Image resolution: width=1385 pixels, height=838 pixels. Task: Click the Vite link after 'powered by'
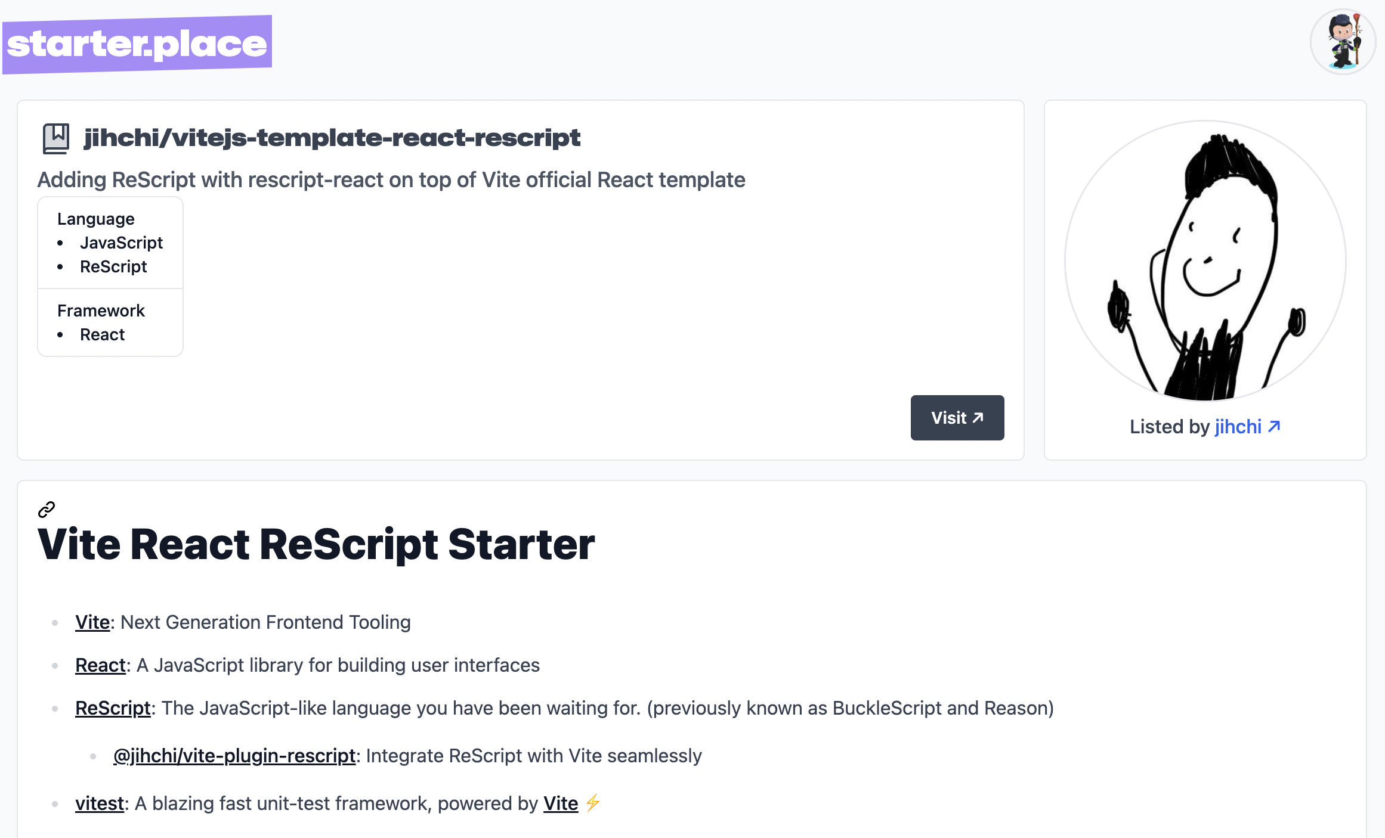point(561,803)
